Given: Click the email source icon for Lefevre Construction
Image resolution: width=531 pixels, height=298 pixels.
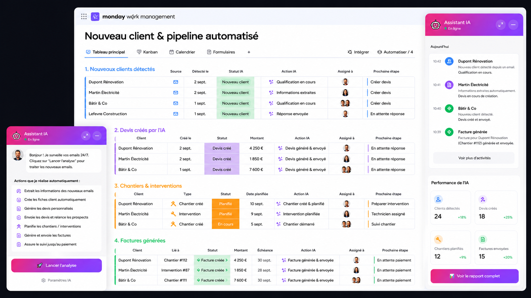Looking at the screenshot, I should tap(176, 114).
